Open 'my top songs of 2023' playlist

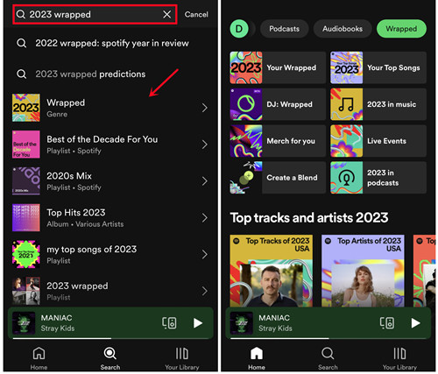click(110, 254)
